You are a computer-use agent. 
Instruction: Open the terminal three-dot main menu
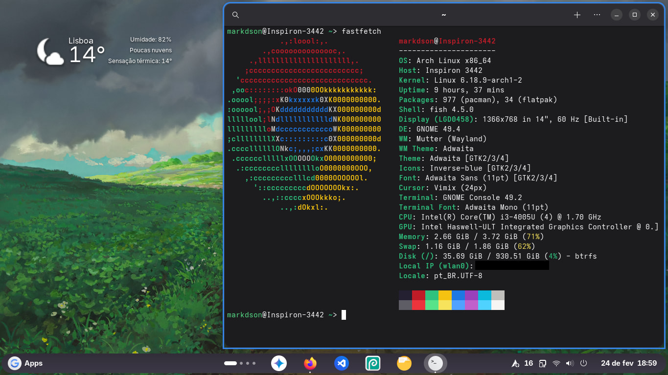coord(597,15)
